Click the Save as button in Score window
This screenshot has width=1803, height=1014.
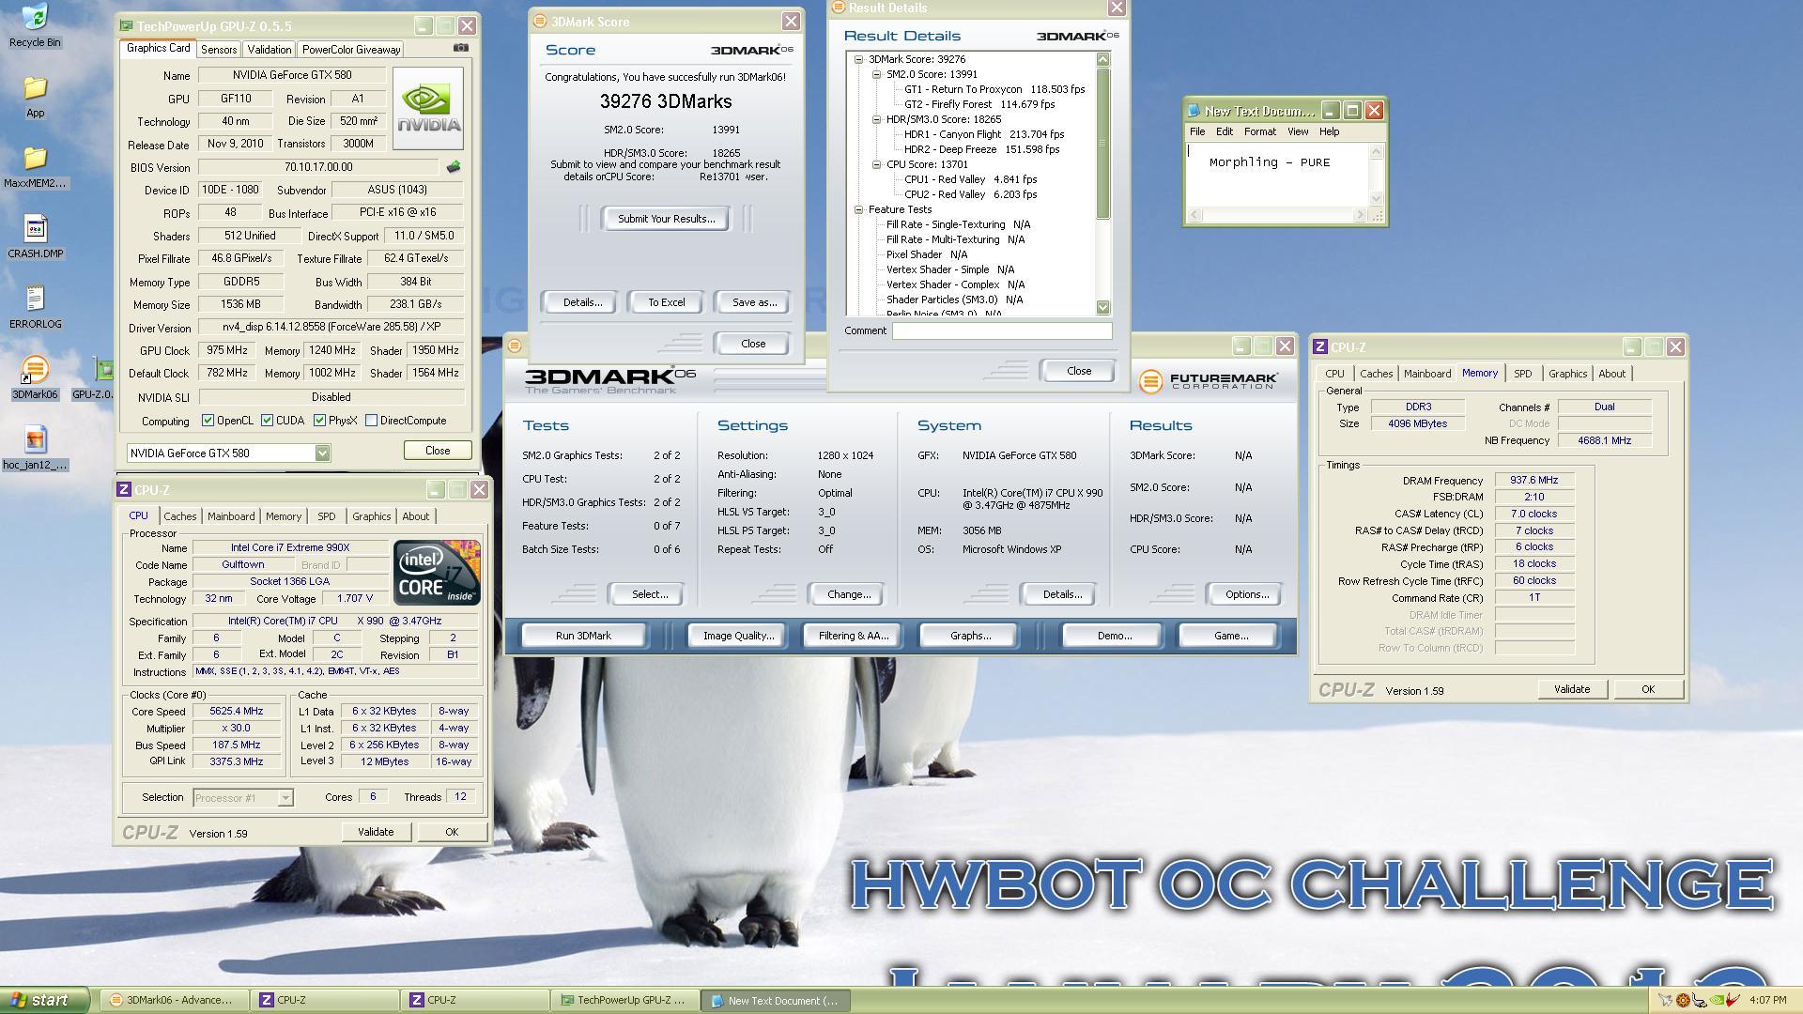[x=754, y=302]
